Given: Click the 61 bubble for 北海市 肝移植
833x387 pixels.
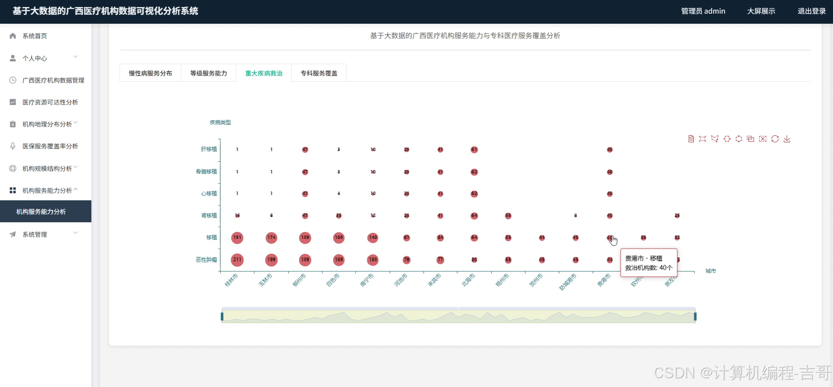Looking at the screenshot, I should click(x=474, y=150).
